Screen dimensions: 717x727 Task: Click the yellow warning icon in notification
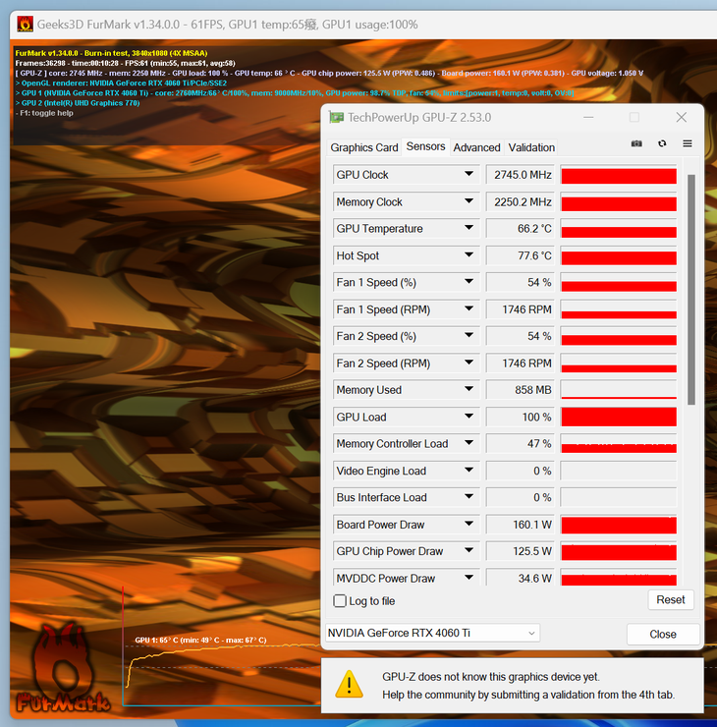point(349,684)
